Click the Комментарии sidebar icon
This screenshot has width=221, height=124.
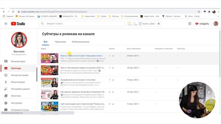pyautogui.click(x=6, y=61)
